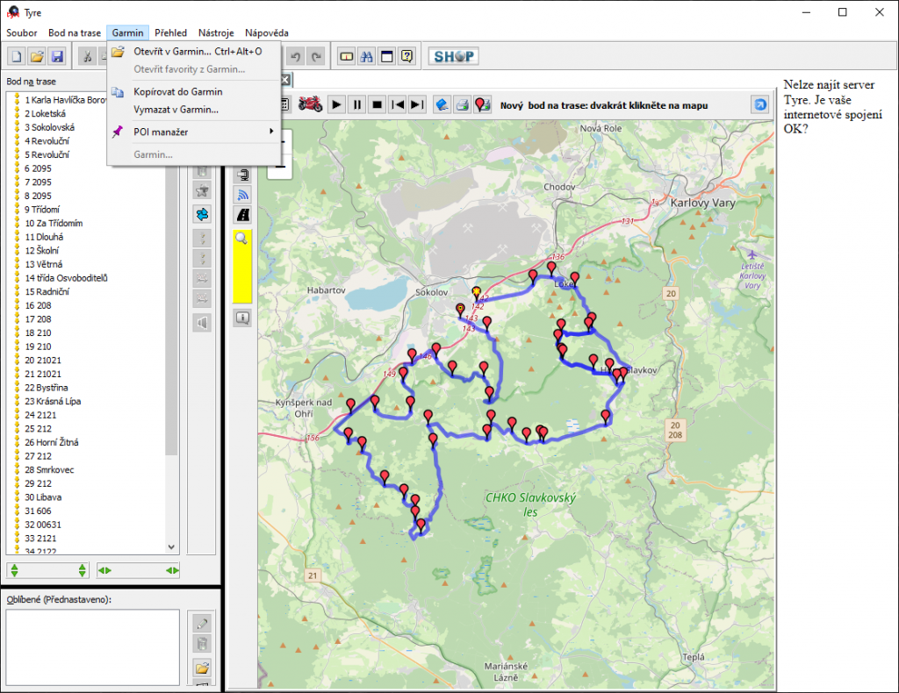
Task: Open the Nástroje menu
Action: (216, 32)
